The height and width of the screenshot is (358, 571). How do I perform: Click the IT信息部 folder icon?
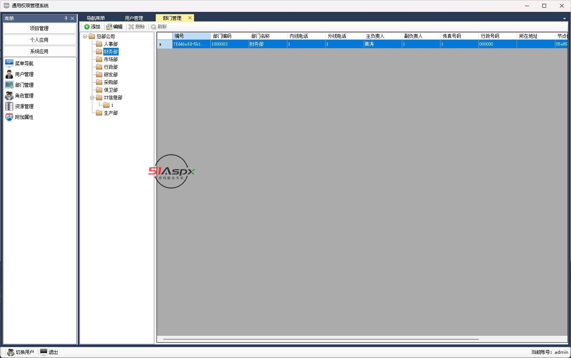click(99, 98)
